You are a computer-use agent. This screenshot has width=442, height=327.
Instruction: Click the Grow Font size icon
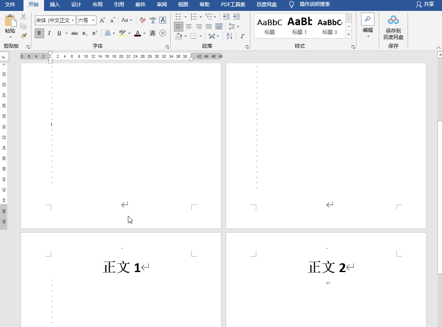[102, 20]
